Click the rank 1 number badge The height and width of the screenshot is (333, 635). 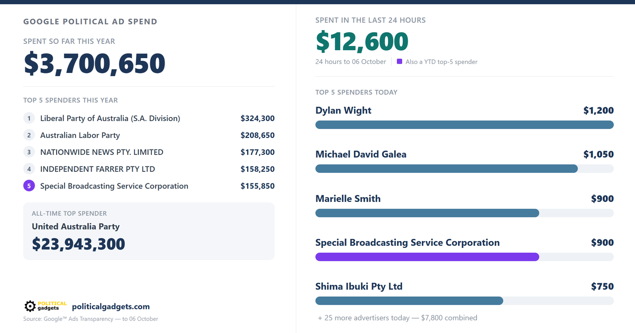point(29,118)
